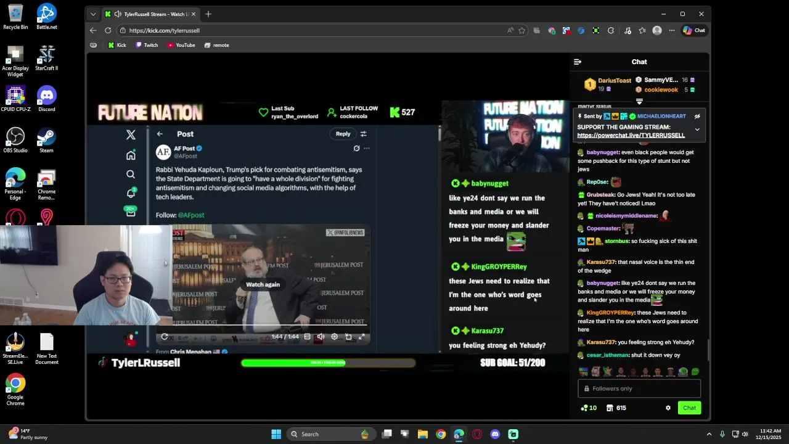The width and height of the screenshot is (789, 444).
Task: Open the browser profile avatar
Action: (x=657, y=30)
